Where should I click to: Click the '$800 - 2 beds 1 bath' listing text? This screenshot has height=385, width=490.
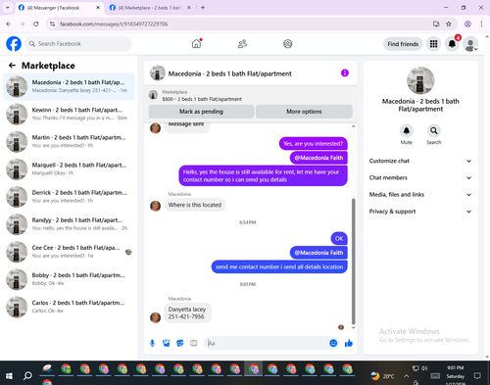[x=202, y=99]
